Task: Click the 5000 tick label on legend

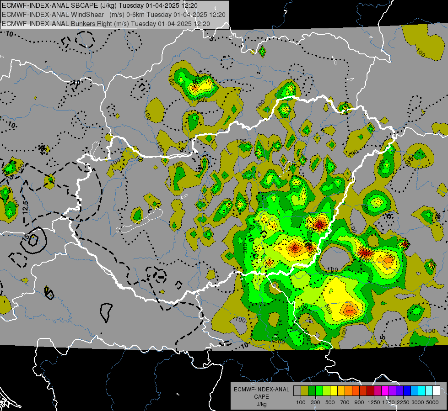Action: (x=432, y=402)
